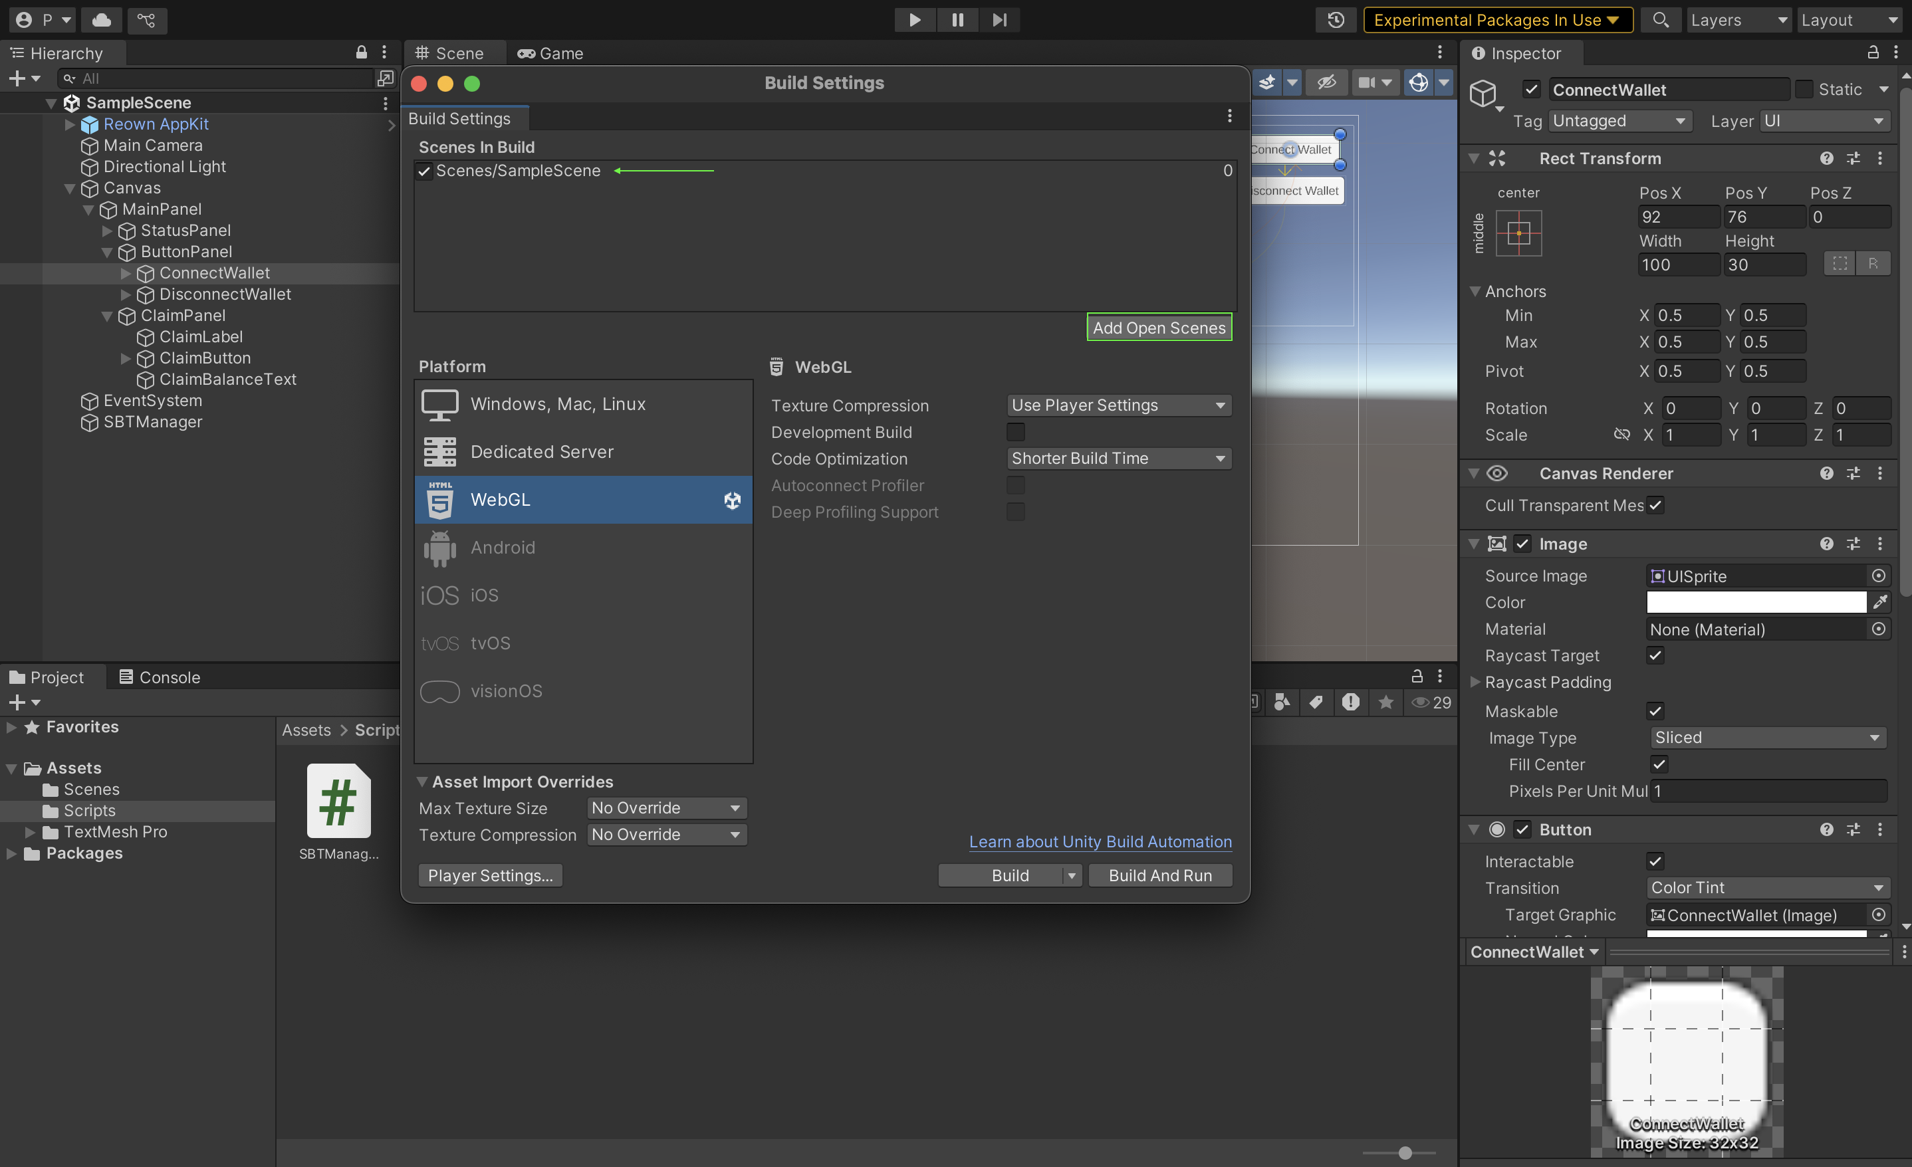Switch to the Console tab
Image resolution: width=1912 pixels, height=1167 pixels.
[x=160, y=677]
